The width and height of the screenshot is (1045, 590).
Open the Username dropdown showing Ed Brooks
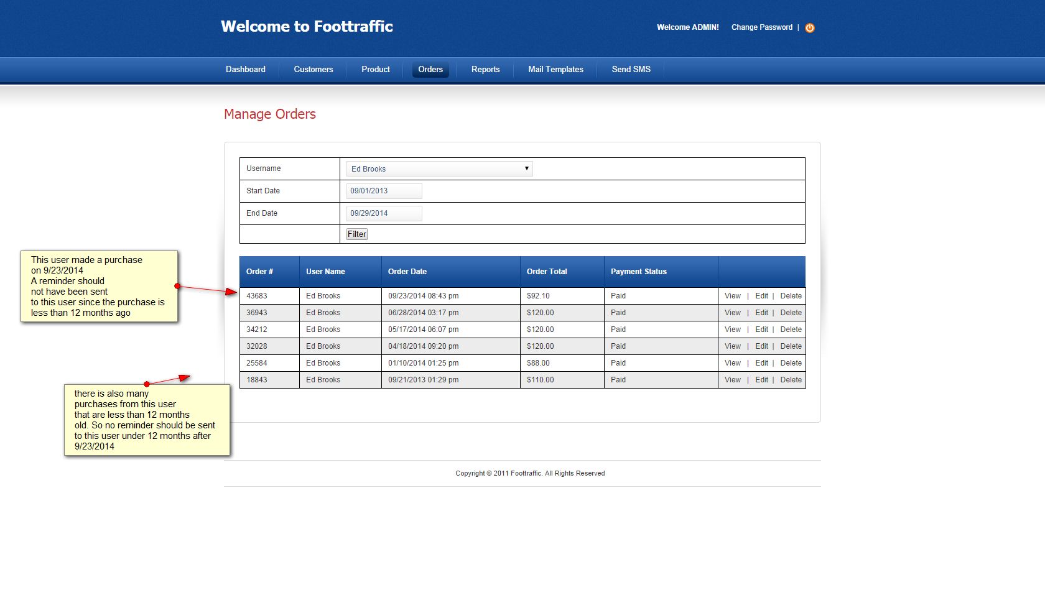439,168
